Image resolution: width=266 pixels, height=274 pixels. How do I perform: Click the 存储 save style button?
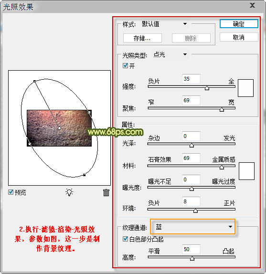click(x=142, y=38)
